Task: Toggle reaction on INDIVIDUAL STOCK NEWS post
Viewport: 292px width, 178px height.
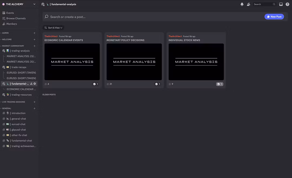Action: (x=220, y=84)
